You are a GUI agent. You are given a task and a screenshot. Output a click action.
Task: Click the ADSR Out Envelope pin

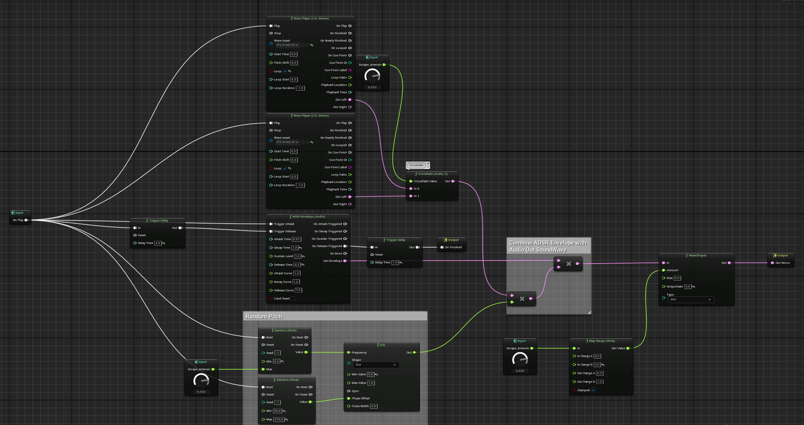[345, 261]
